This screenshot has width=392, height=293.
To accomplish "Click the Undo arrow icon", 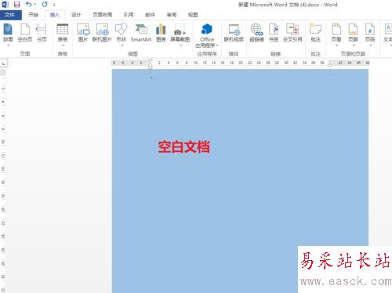I will [x=28, y=4].
